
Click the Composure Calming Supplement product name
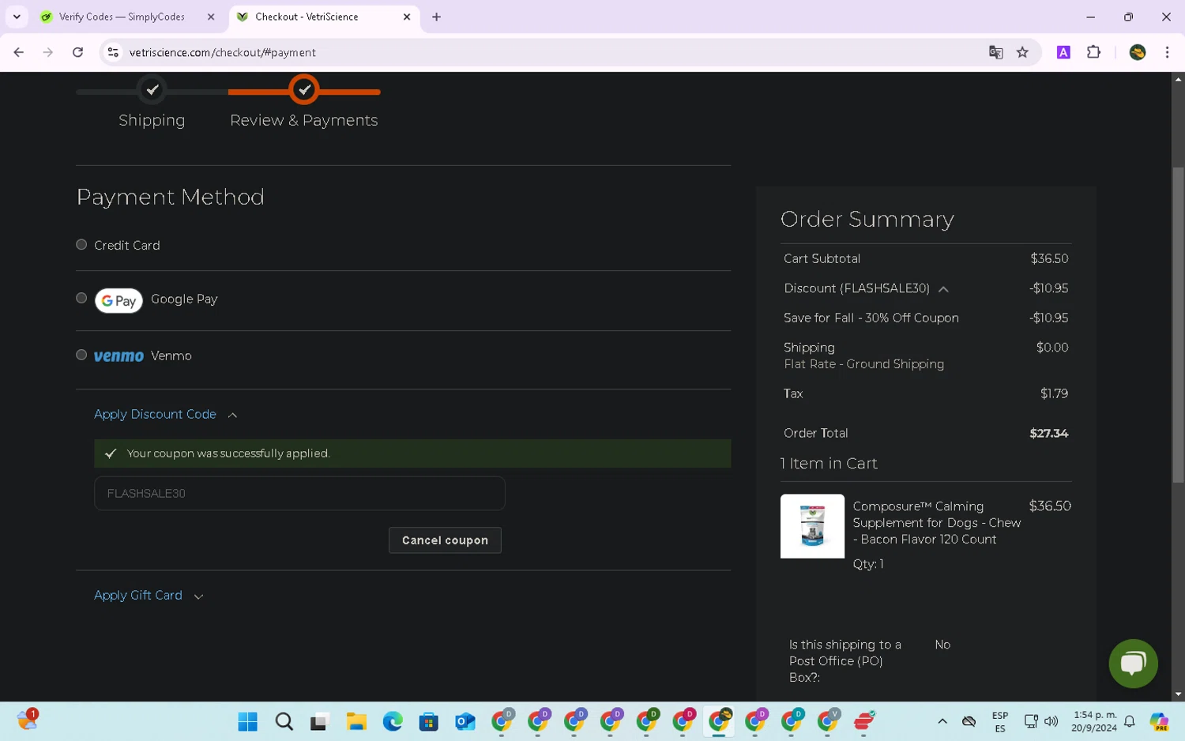click(937, 523)
